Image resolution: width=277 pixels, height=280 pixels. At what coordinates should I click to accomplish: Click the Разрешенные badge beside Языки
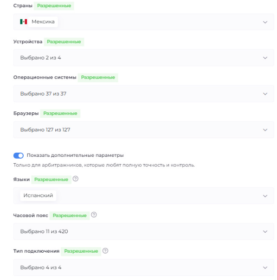[x=51, y=180]
